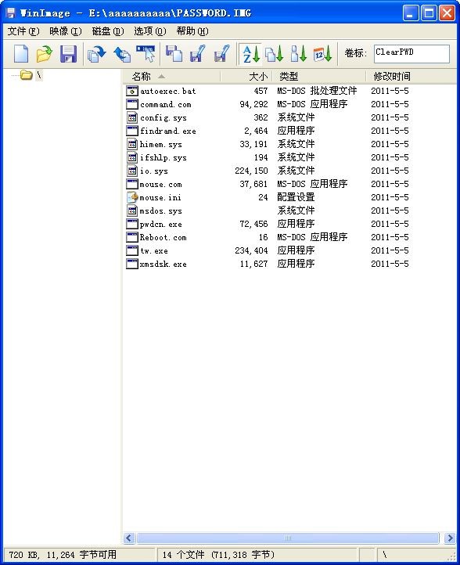Click the third floppy-with-pen icon
This screenshot has height=565, width=460.
(x=221, y=54)
